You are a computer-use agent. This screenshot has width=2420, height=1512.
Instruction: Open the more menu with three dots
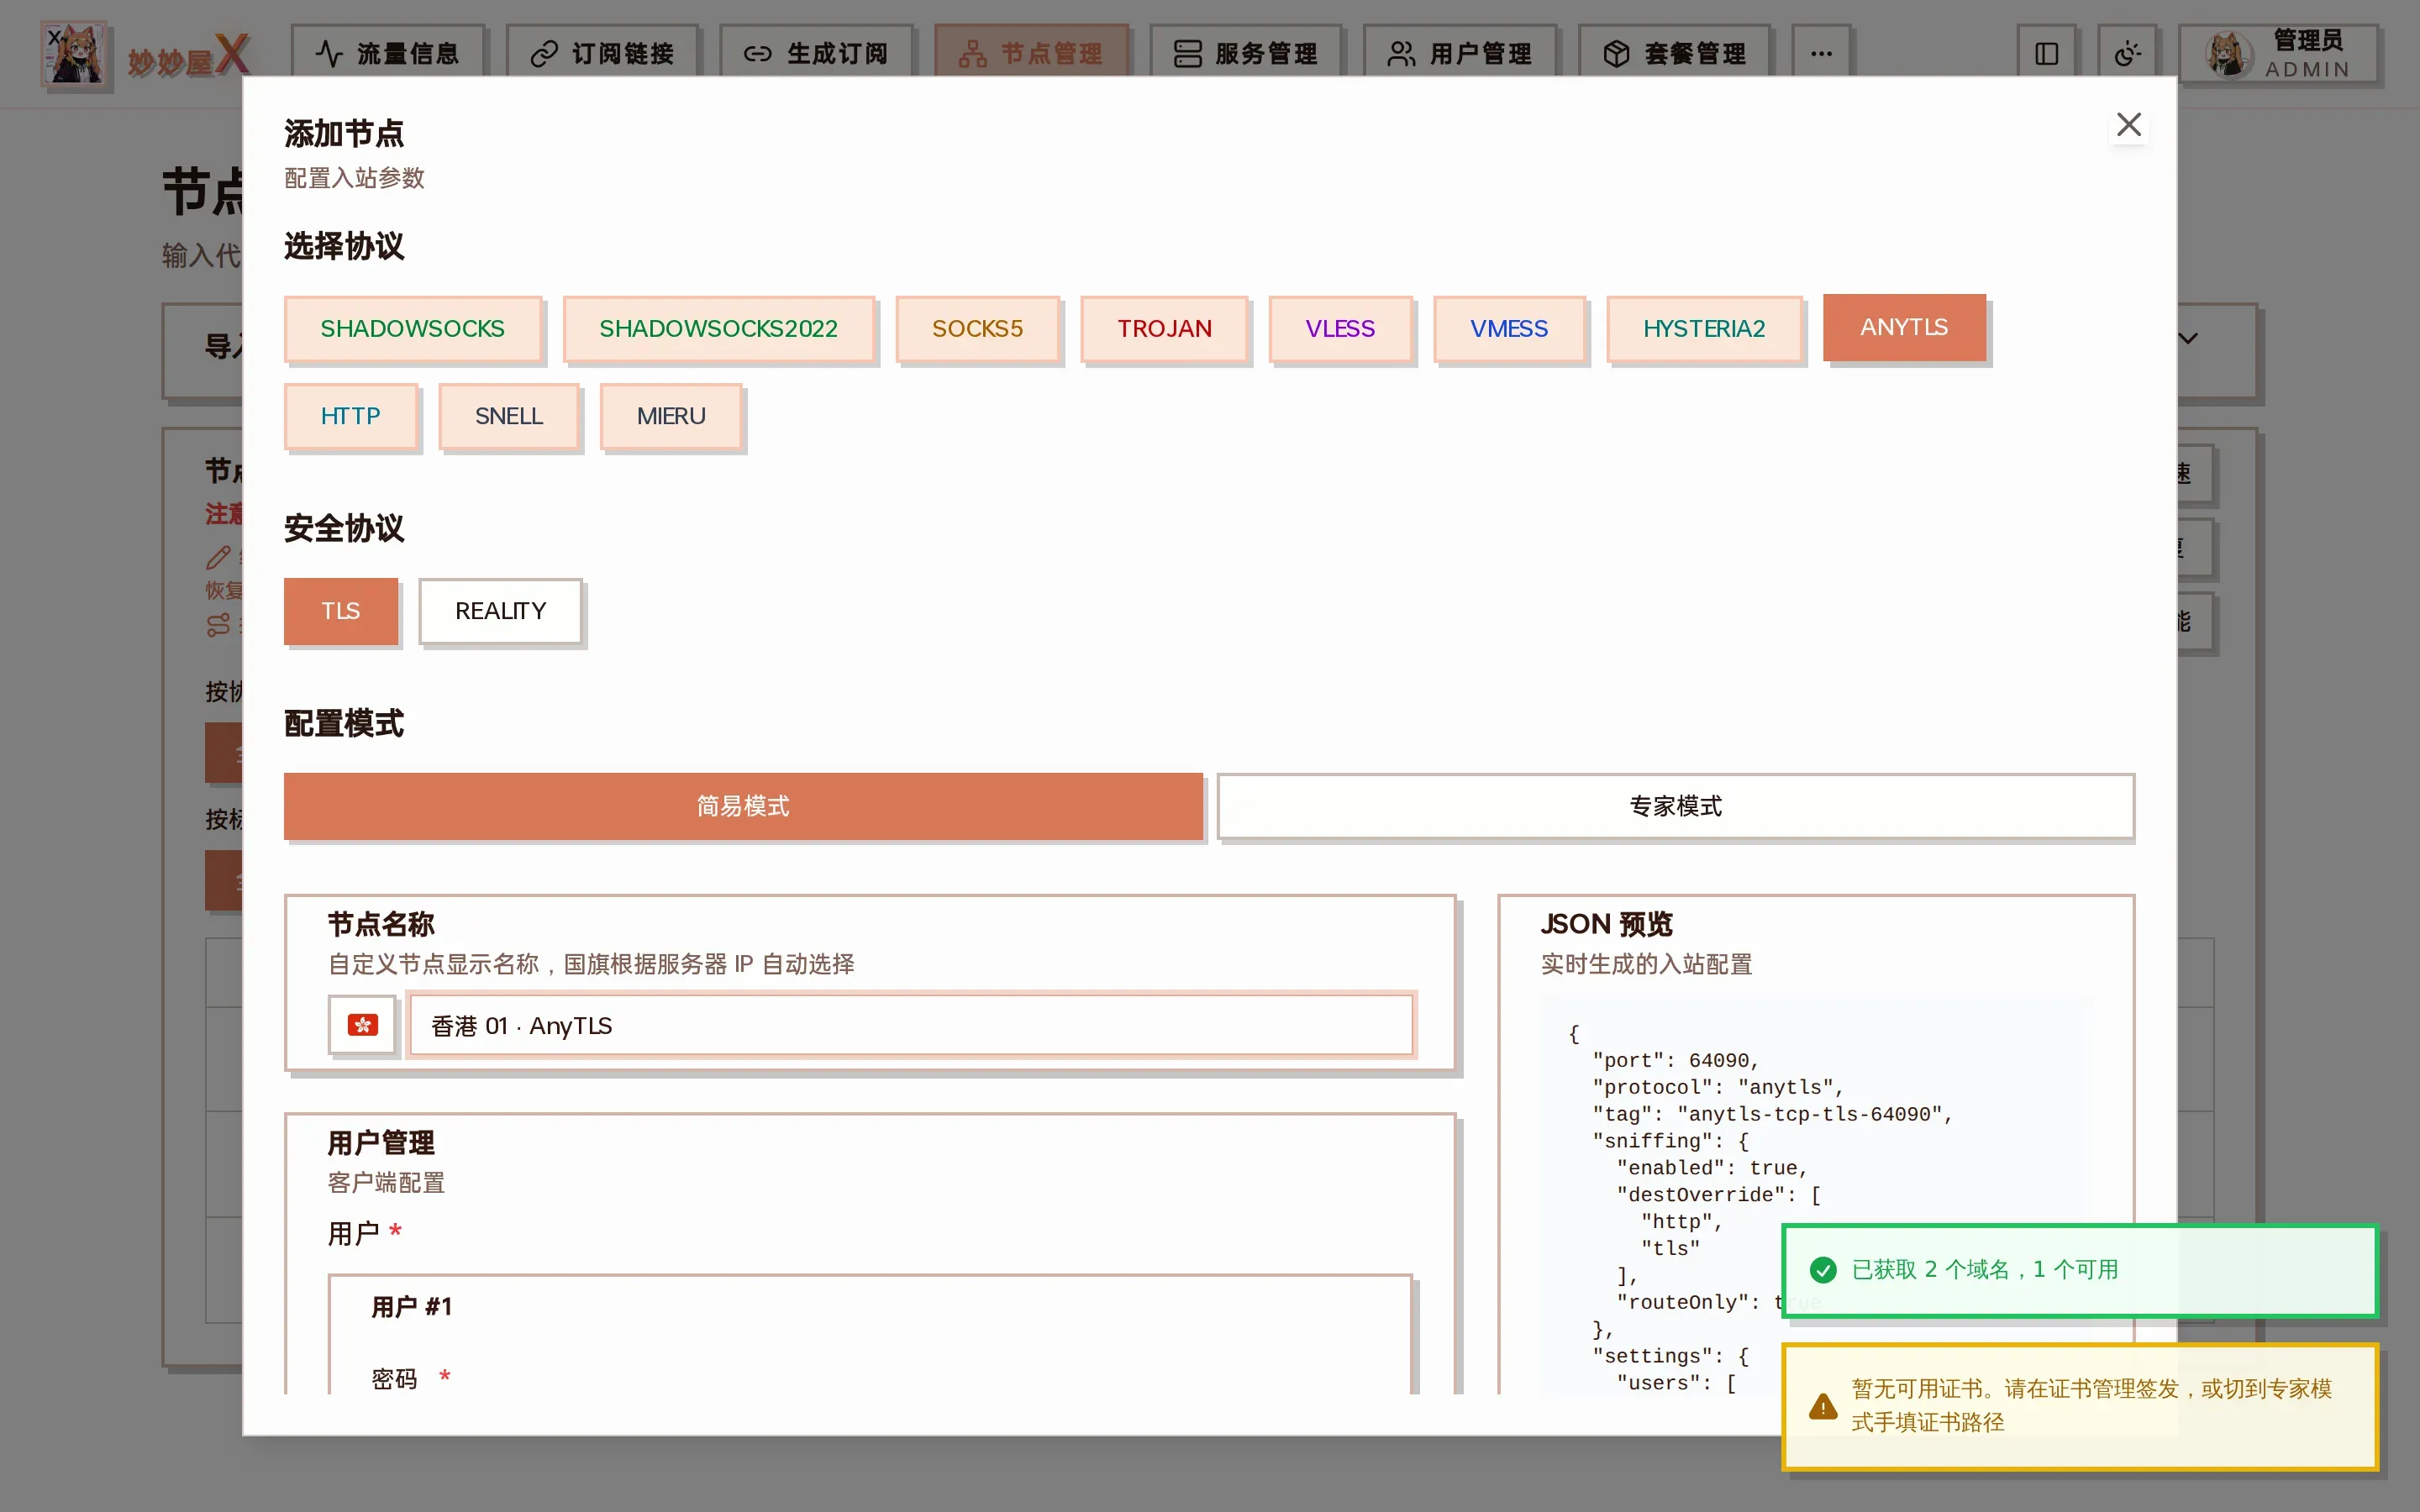pos(1820,54)
